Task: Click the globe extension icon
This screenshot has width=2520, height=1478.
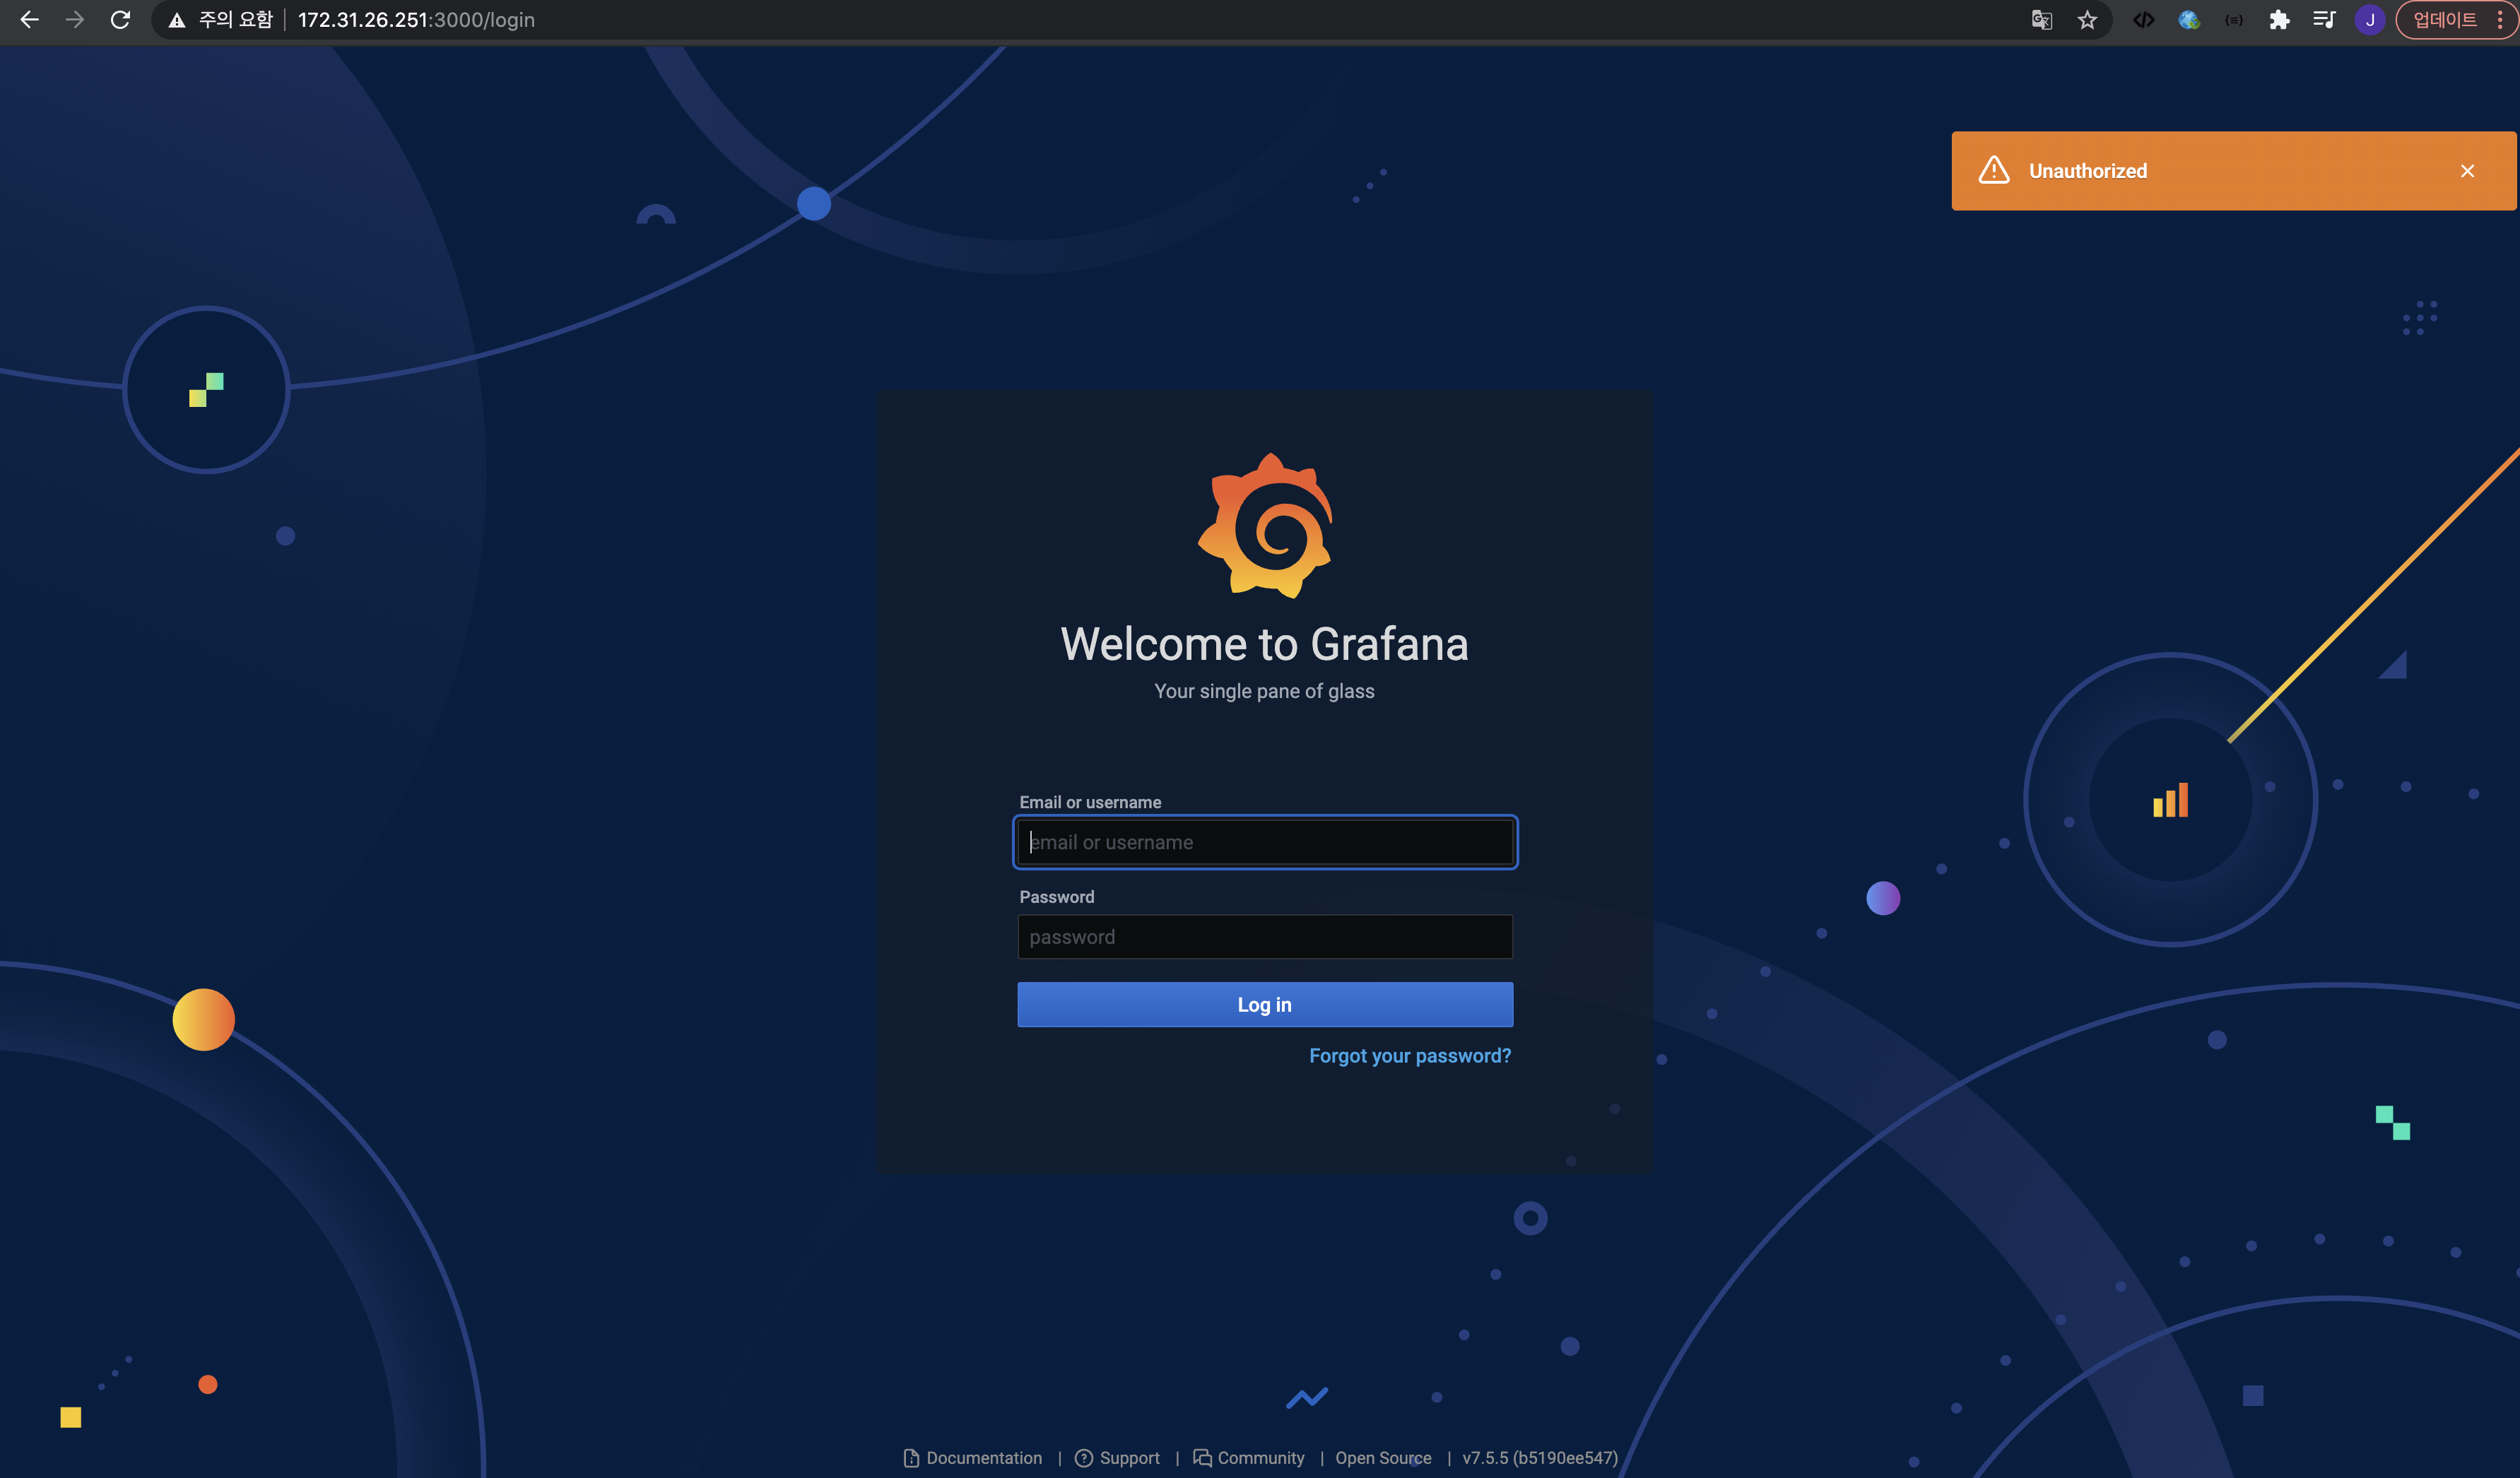Action: pos(2189,20)
